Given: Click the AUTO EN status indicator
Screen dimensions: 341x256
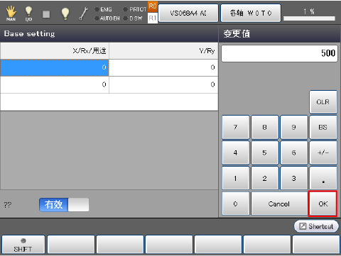Looking at the screenshot, I should 107,18.
